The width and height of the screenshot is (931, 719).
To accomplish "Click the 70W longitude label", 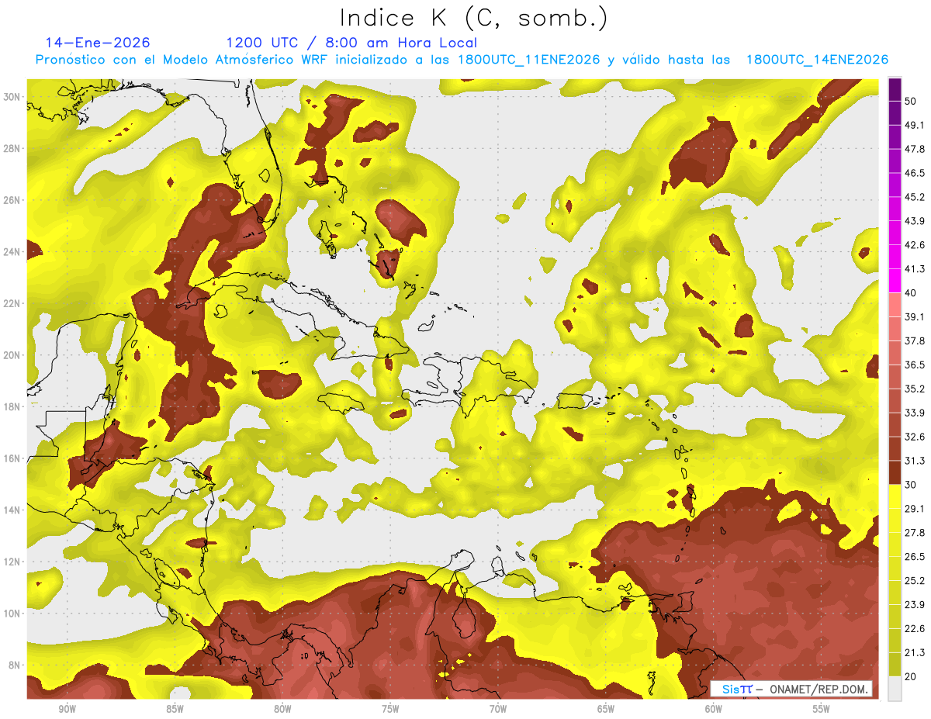I will point(498,709).
